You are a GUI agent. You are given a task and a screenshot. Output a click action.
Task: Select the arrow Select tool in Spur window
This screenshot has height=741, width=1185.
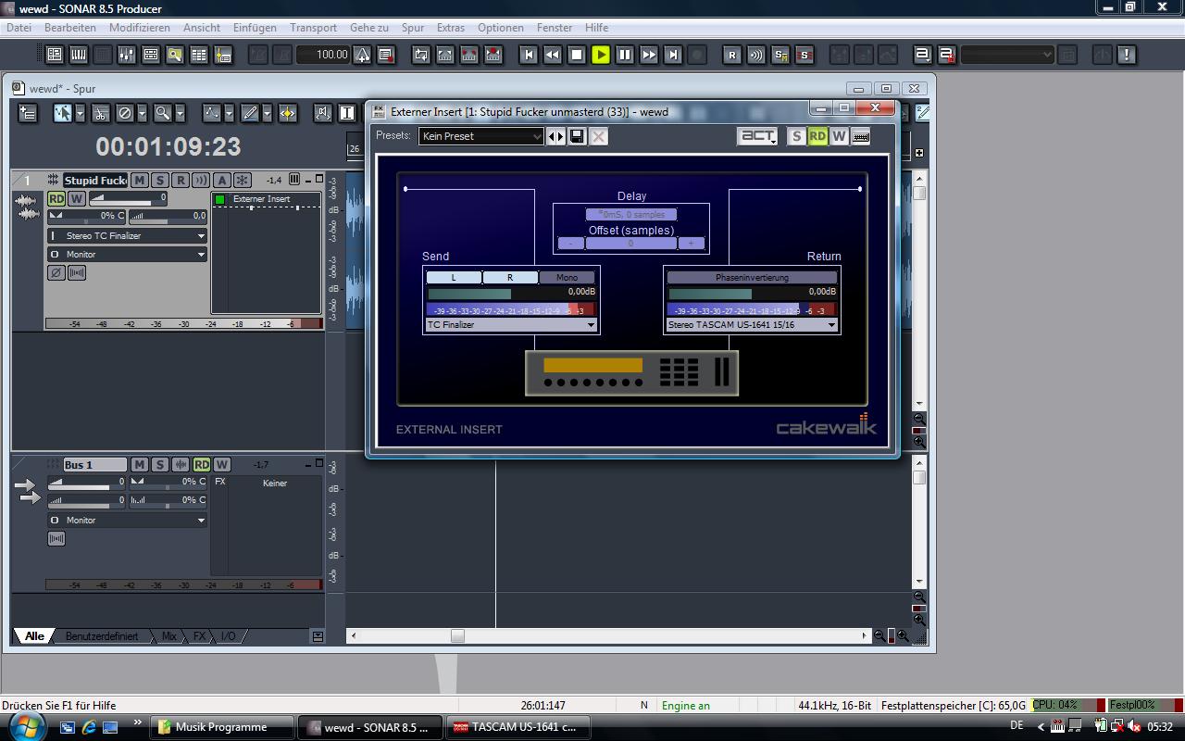(x=63, y=113)
